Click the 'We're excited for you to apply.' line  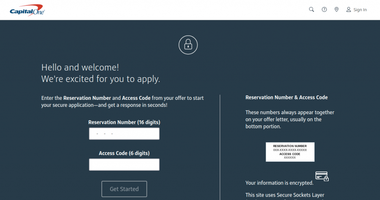tap(101, 79)
